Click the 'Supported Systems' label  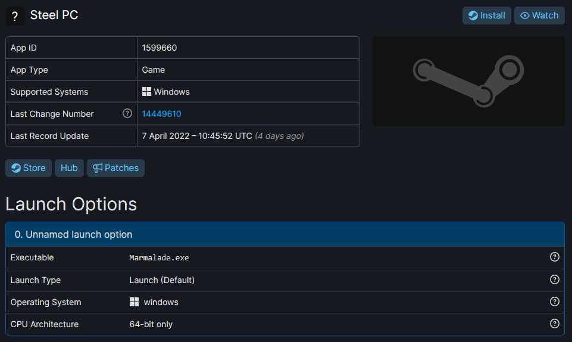(x=49, y=92)
